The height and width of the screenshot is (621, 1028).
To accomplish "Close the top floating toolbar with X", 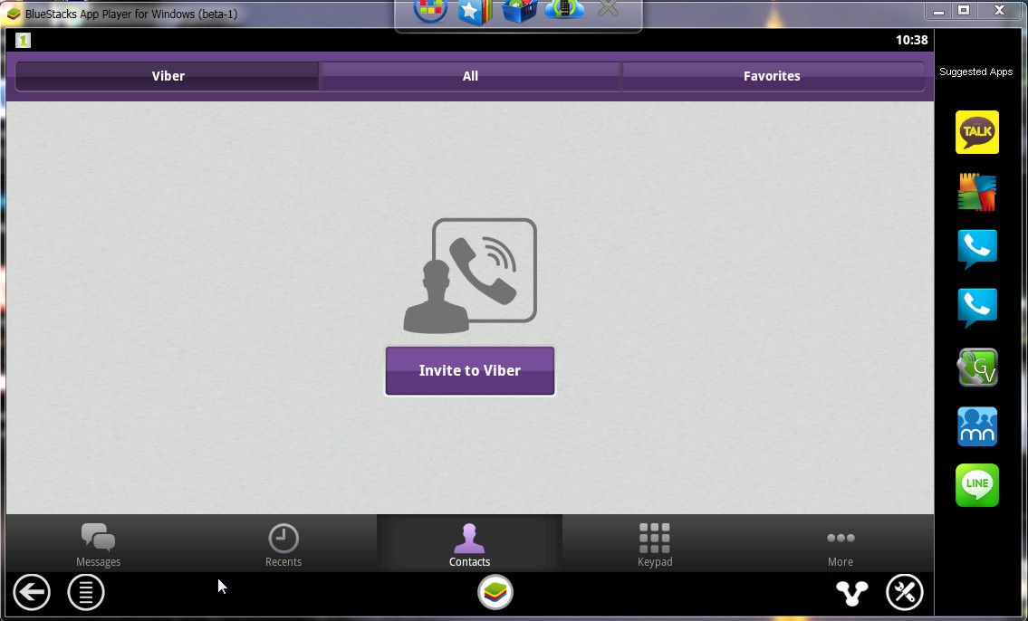I will point(609,8).
